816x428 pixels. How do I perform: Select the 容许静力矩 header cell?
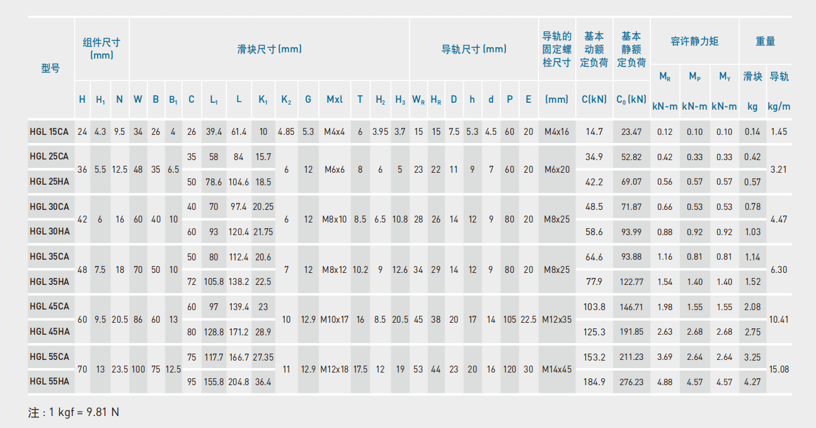tap(694, 42)
